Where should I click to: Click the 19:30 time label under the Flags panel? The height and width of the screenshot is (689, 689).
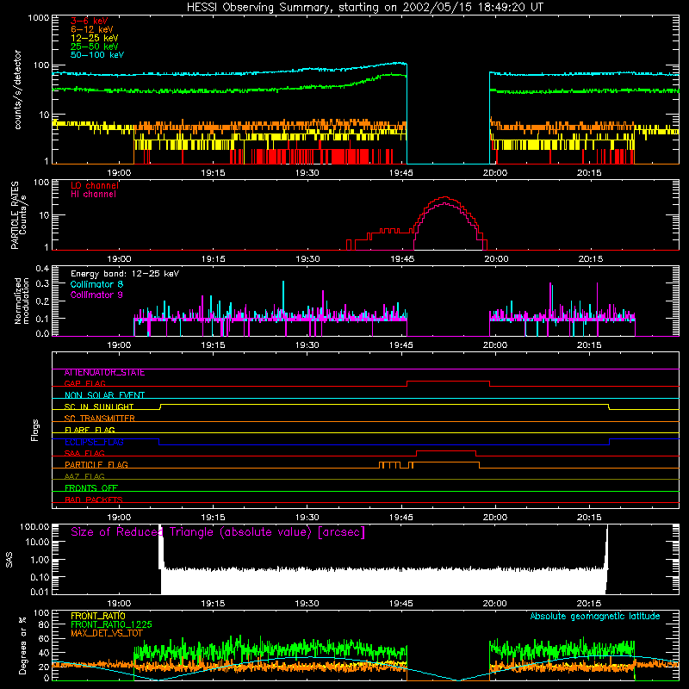[307, 518]
